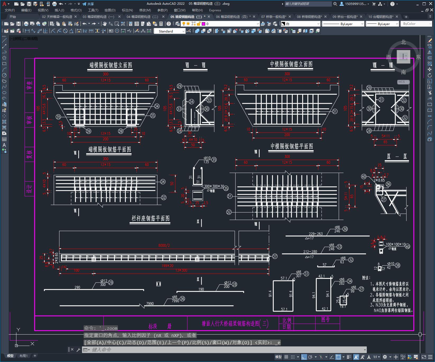The height and width of the screenshot is (362, 435).
Task: Click the WCS button under the ViewCube
Action: [x=403, y=82]
